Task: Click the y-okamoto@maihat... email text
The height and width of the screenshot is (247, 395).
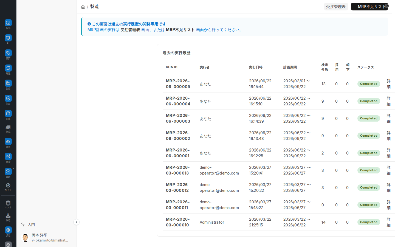Action: pyautogui.click(x=50, y=240)
